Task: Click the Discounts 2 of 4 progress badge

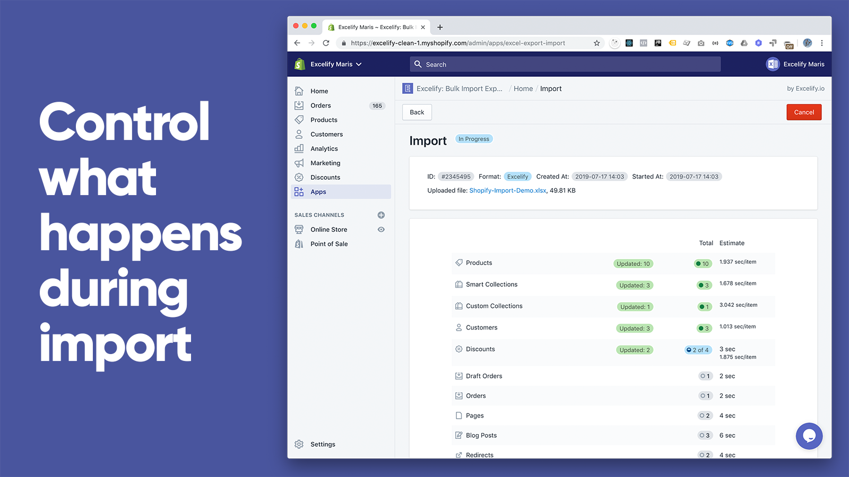Action: (x=698, y=350)
